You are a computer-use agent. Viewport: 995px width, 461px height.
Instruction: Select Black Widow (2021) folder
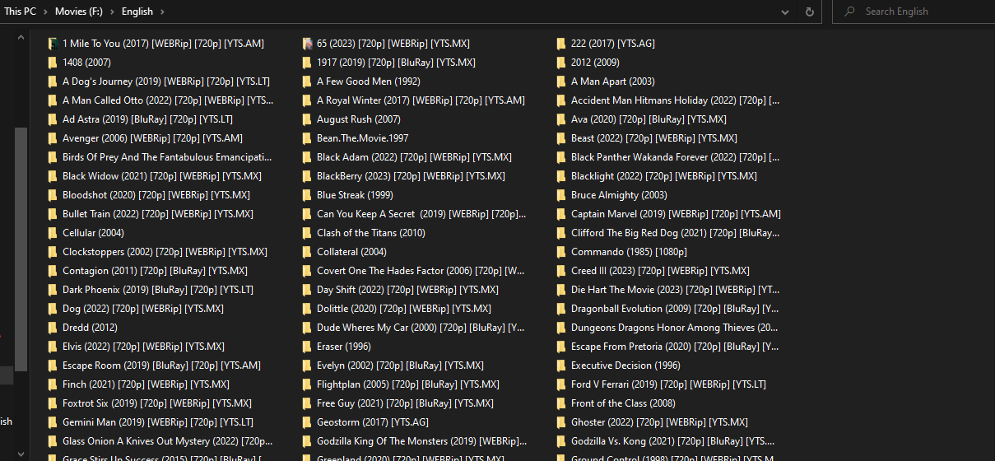point(155,176)
